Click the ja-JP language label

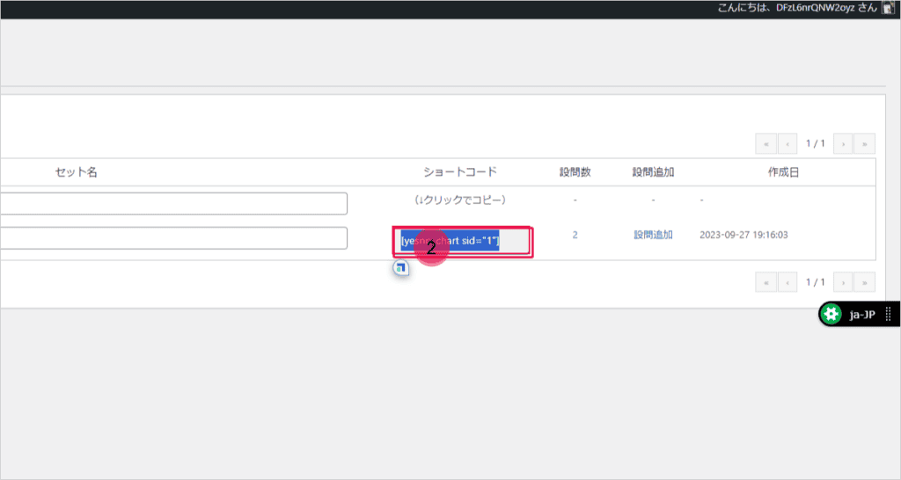[x=862, y=315]
